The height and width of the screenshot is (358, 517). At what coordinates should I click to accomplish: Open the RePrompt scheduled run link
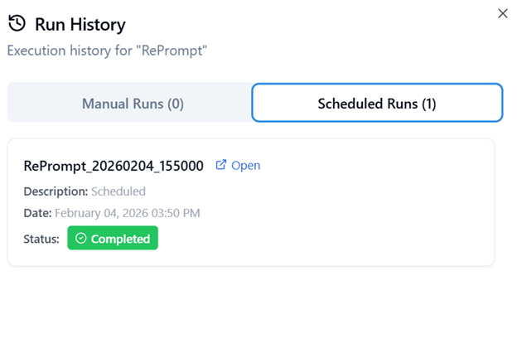[x=245, y=165]
